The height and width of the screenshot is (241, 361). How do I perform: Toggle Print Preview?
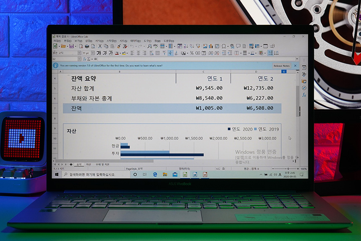93,46
